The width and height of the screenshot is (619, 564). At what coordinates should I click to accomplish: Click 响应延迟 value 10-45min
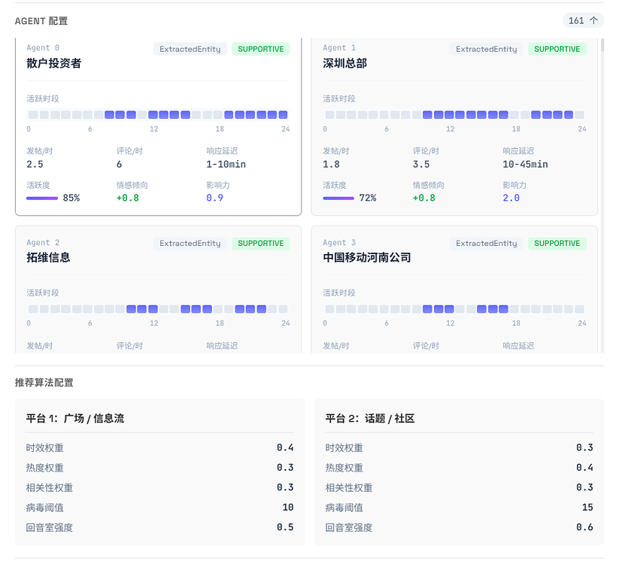click(525, 164)
